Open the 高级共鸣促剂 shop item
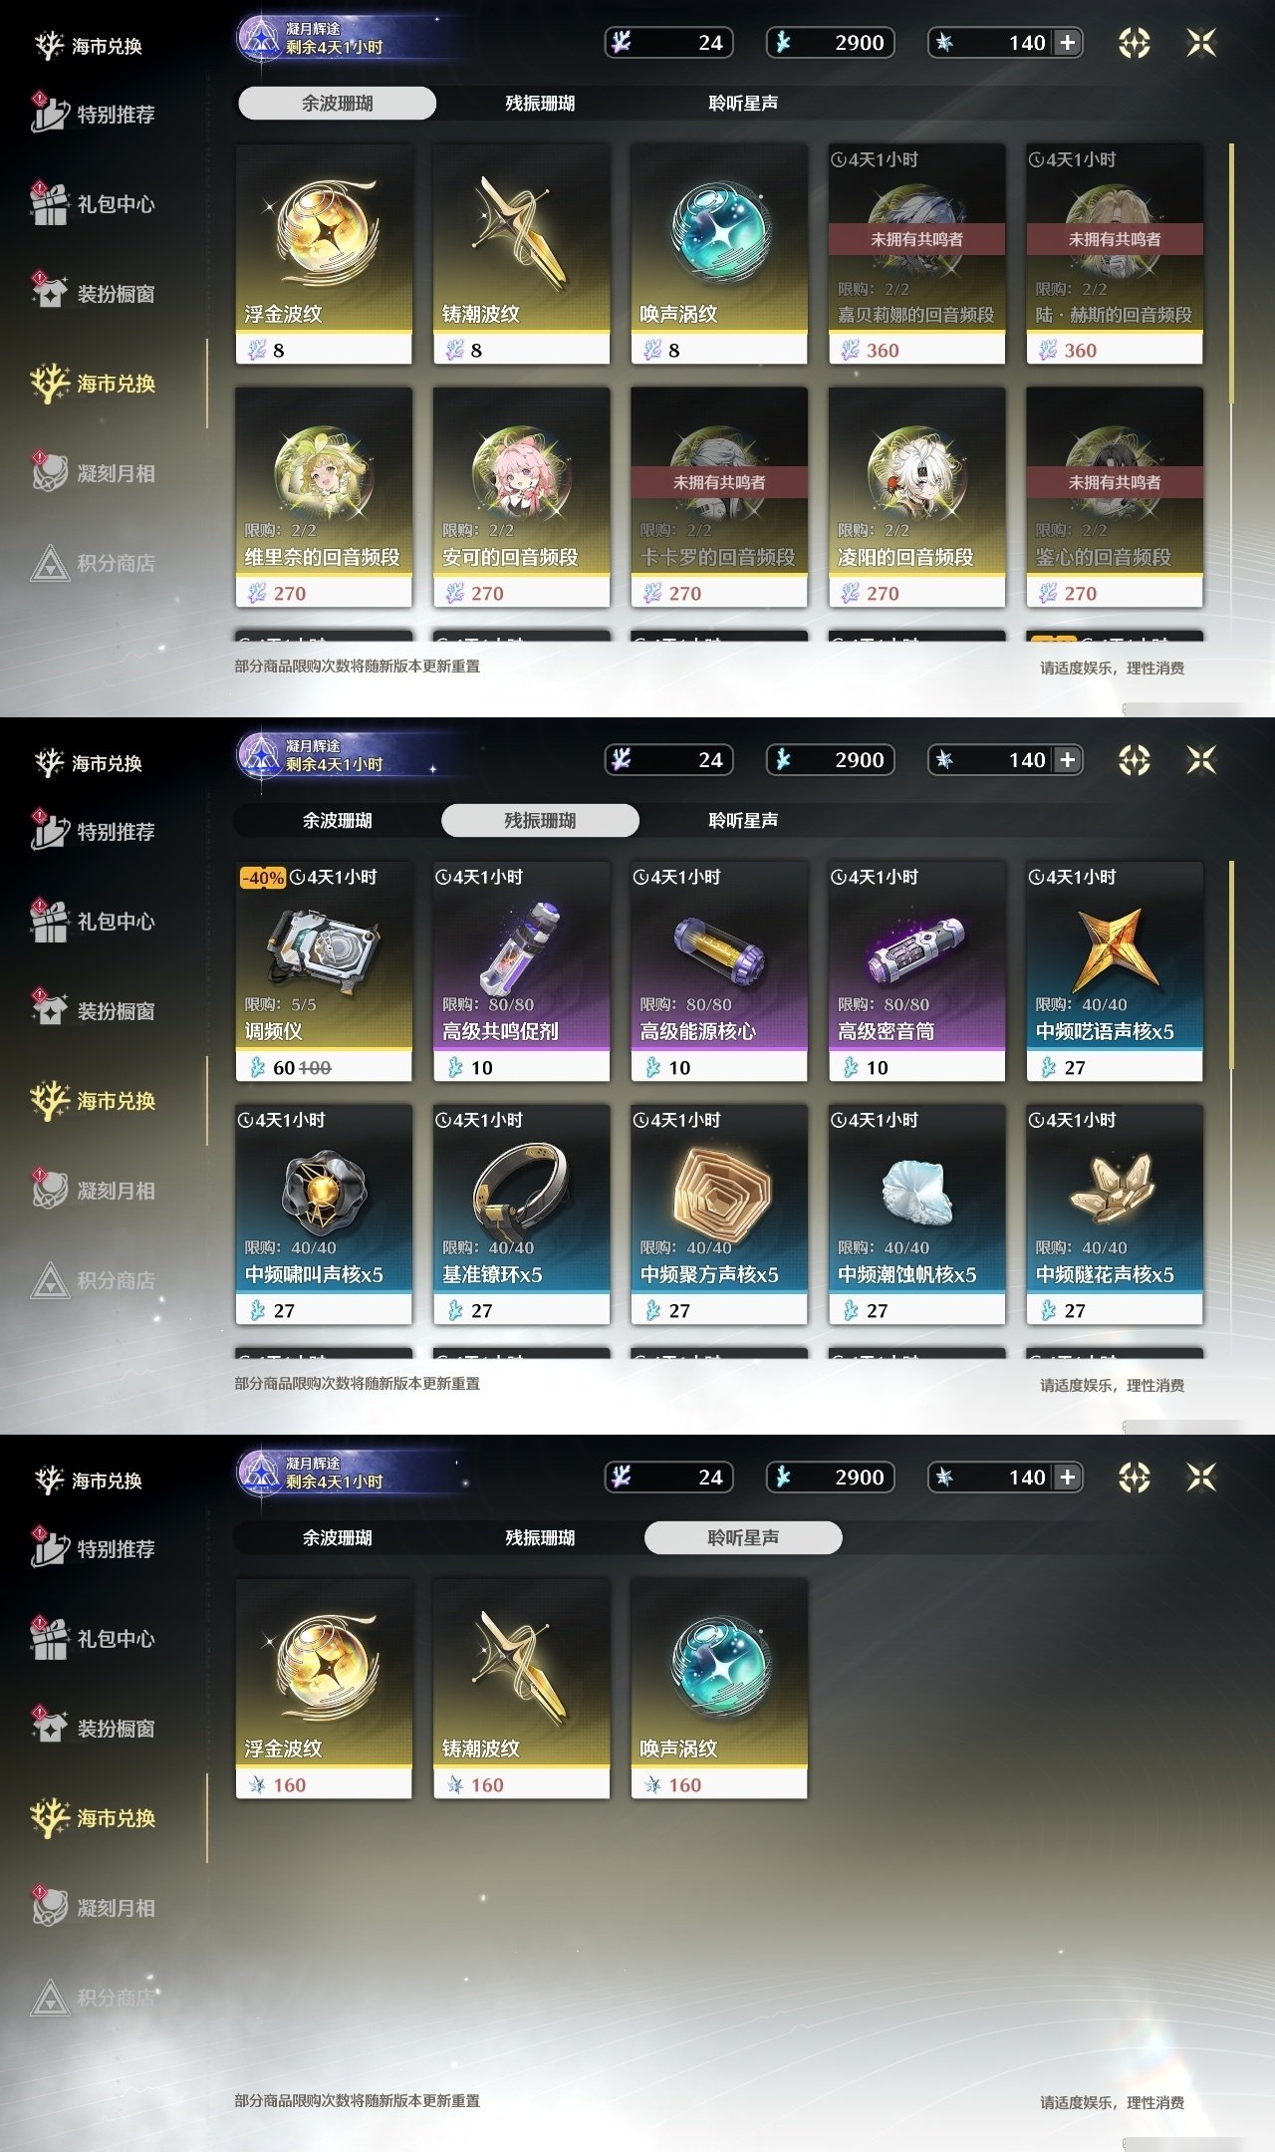The height and width of the screenshot is (2152, 1275). [x=521, y=971]
